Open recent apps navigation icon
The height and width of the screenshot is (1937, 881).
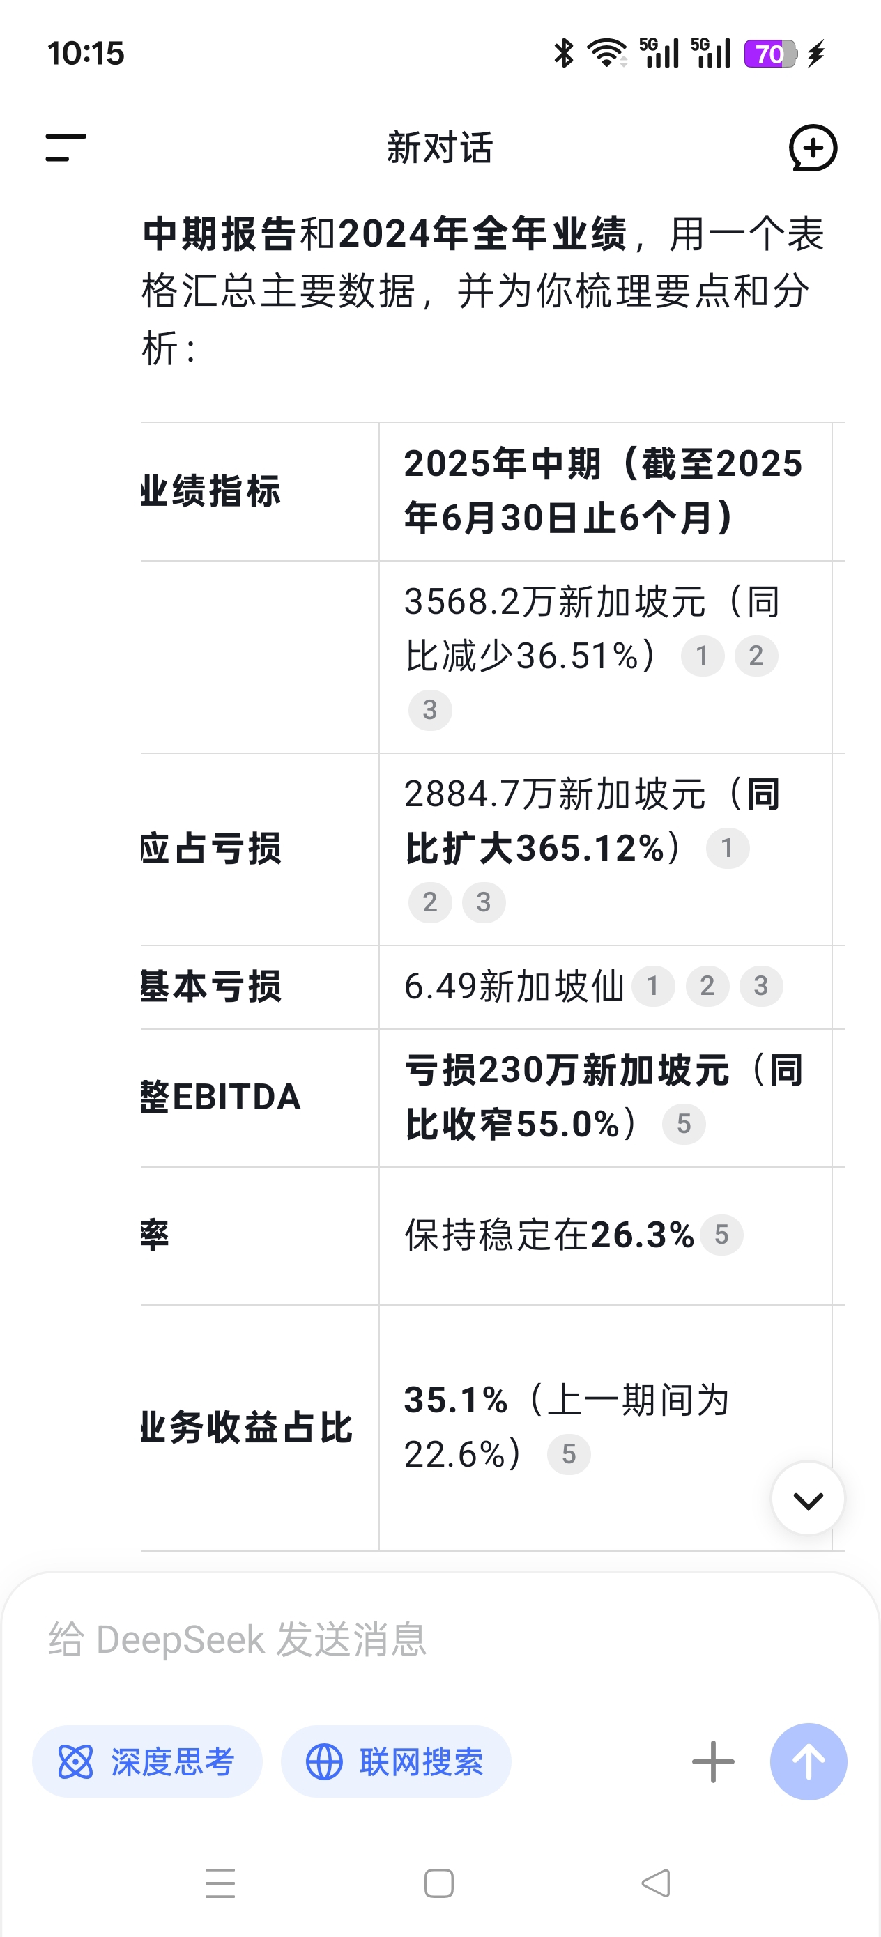coord(220,1883)
